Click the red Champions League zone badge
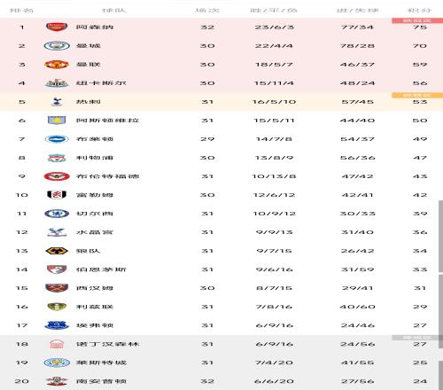The image size is (443, 390). [417, 20]
